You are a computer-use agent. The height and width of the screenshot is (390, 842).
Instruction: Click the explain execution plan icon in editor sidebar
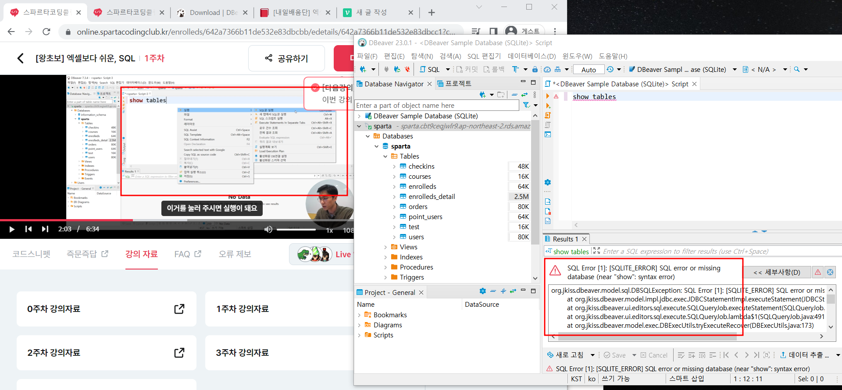coord(548,125)
